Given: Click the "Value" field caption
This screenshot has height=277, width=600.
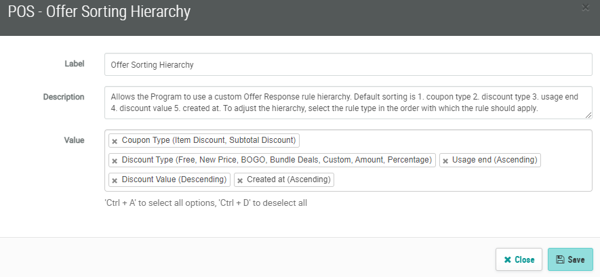Looking at the screenshot, I should click(x=74, y=140).
